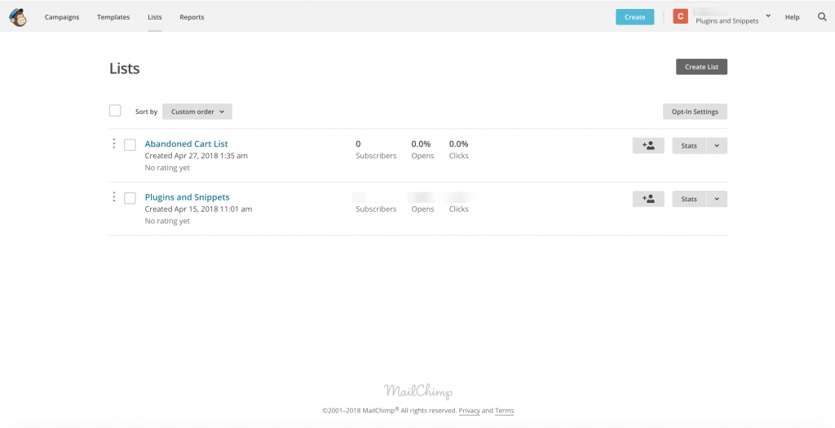Expand the account menu chevron
Viewport: 835px width, 428px height.
click(768, 16)
